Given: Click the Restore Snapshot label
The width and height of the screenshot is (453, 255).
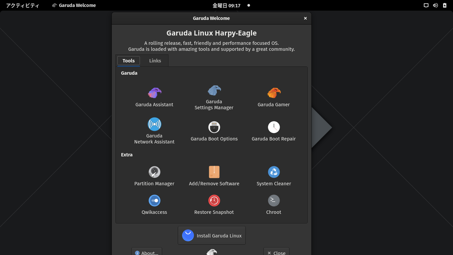Looking at the screenshot, I should [214, 212].
